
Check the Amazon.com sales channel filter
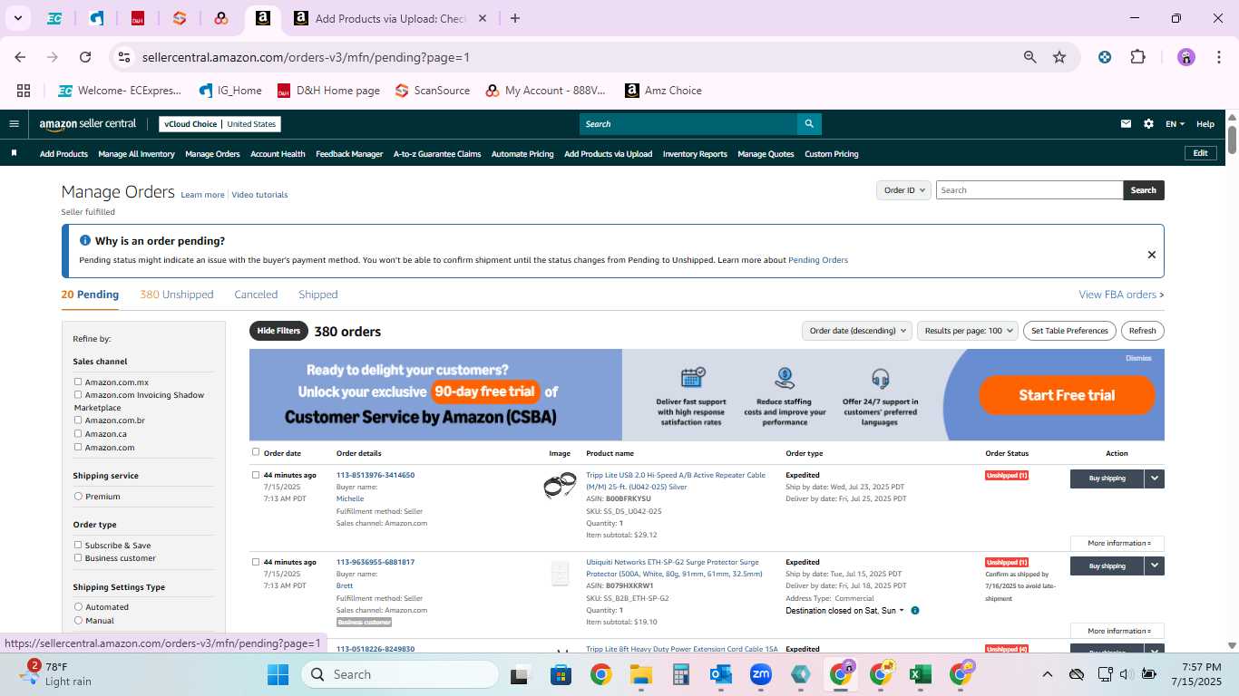click(78, 447)
